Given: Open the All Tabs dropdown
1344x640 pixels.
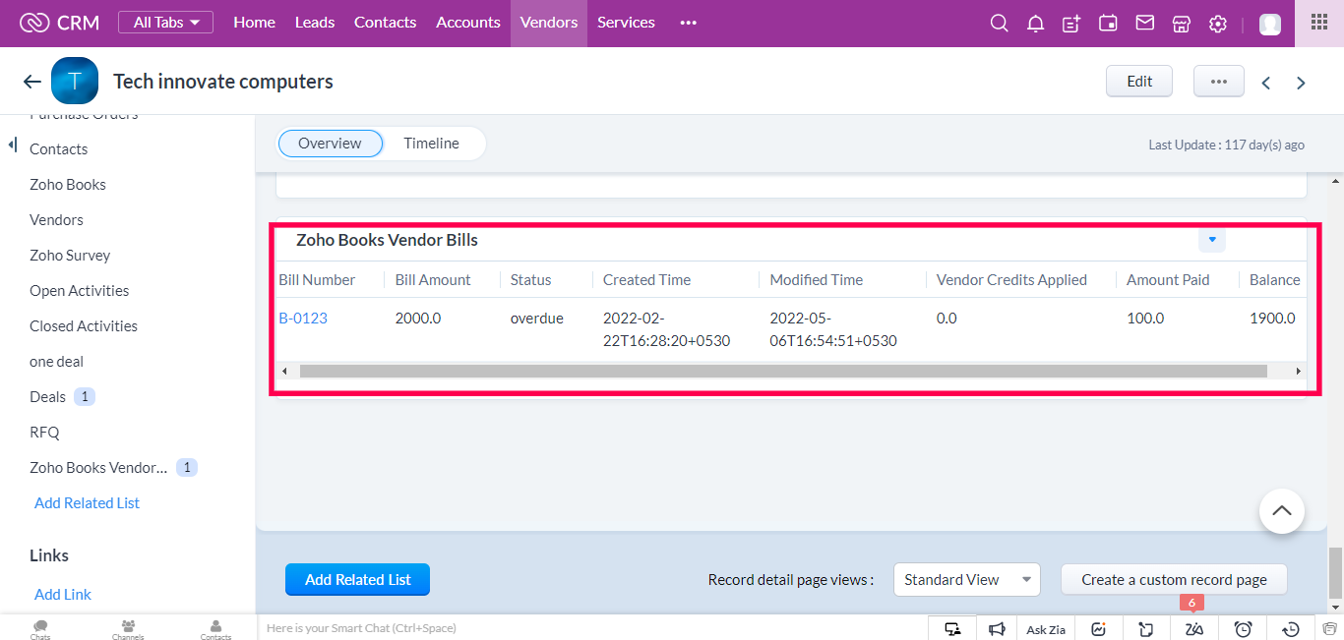Looking at the screenshot, I should click(x=165, y=22).
